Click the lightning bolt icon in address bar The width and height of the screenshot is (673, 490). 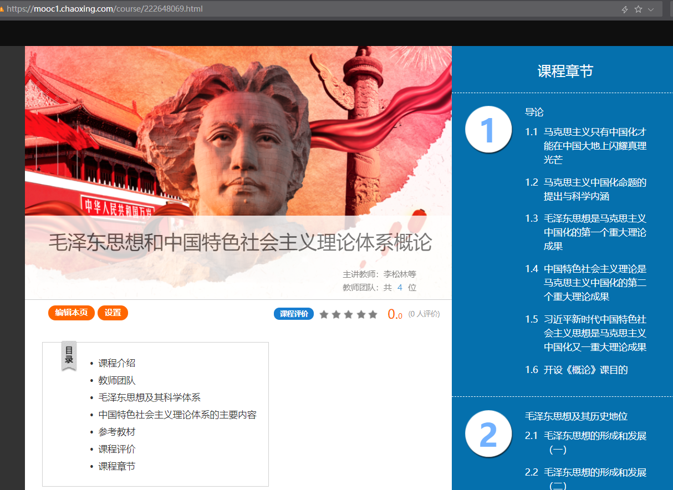click(625, 9)
